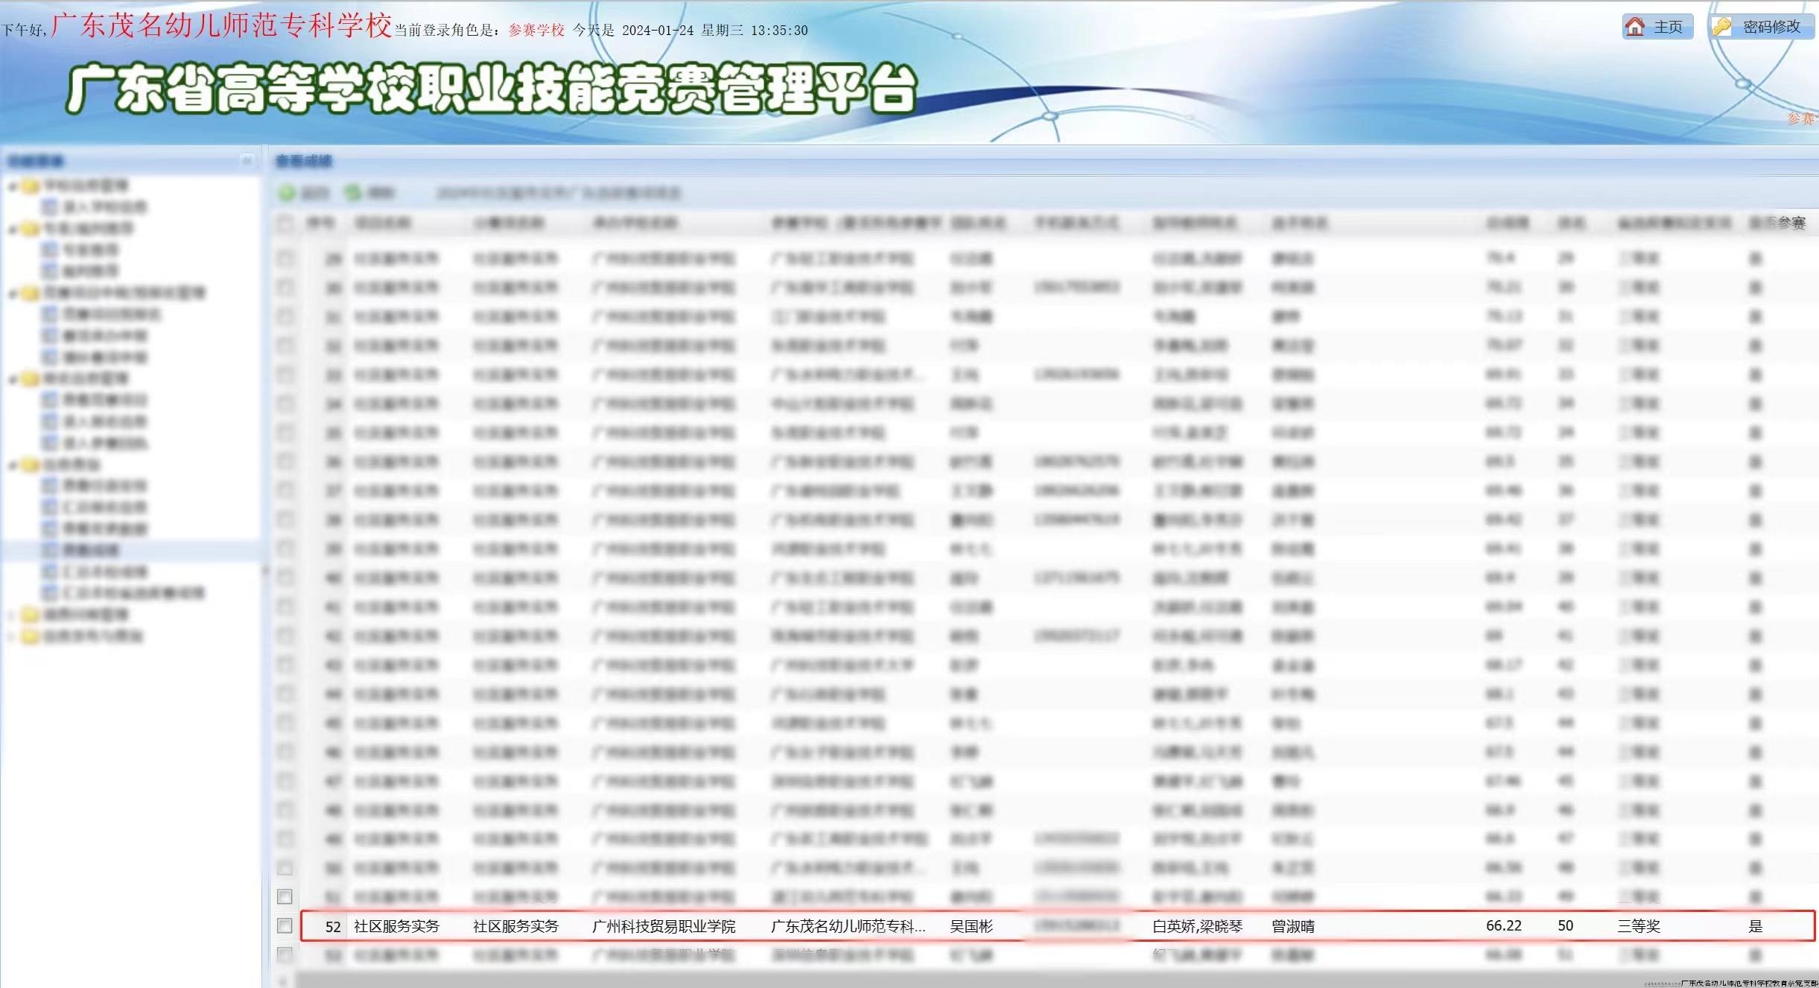Click 广东茂名幼儿师范专科... cell in row 52
Viewport: 1819px width, 988px height.
click(x=848, y=926)
